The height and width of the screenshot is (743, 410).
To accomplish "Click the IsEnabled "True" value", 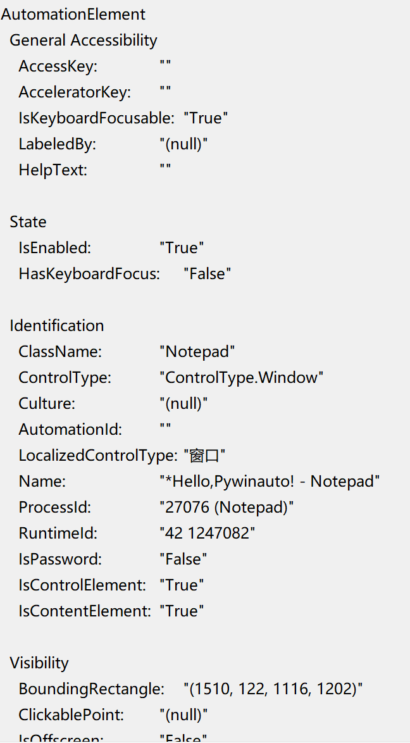I will coord(182,248).
